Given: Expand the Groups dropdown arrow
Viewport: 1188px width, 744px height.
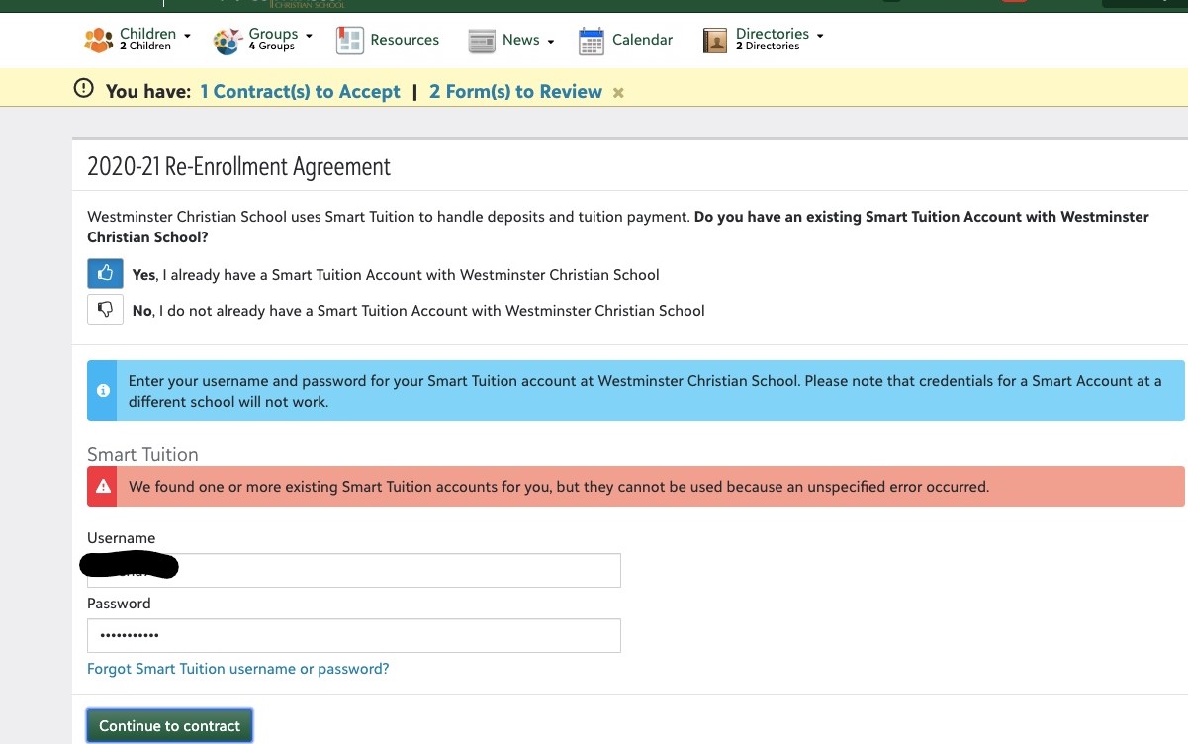Looking at the screenshot, I should [x=309, y=36].
